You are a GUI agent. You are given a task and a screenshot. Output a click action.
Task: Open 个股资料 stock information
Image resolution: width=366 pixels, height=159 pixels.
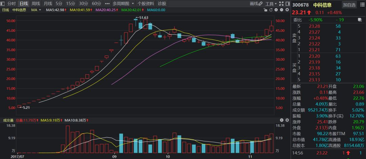tap(146, 4)
